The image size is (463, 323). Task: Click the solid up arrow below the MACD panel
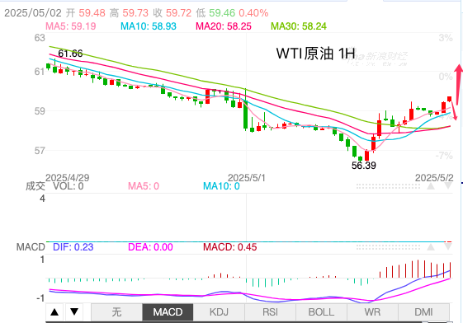tap(54, 311)
